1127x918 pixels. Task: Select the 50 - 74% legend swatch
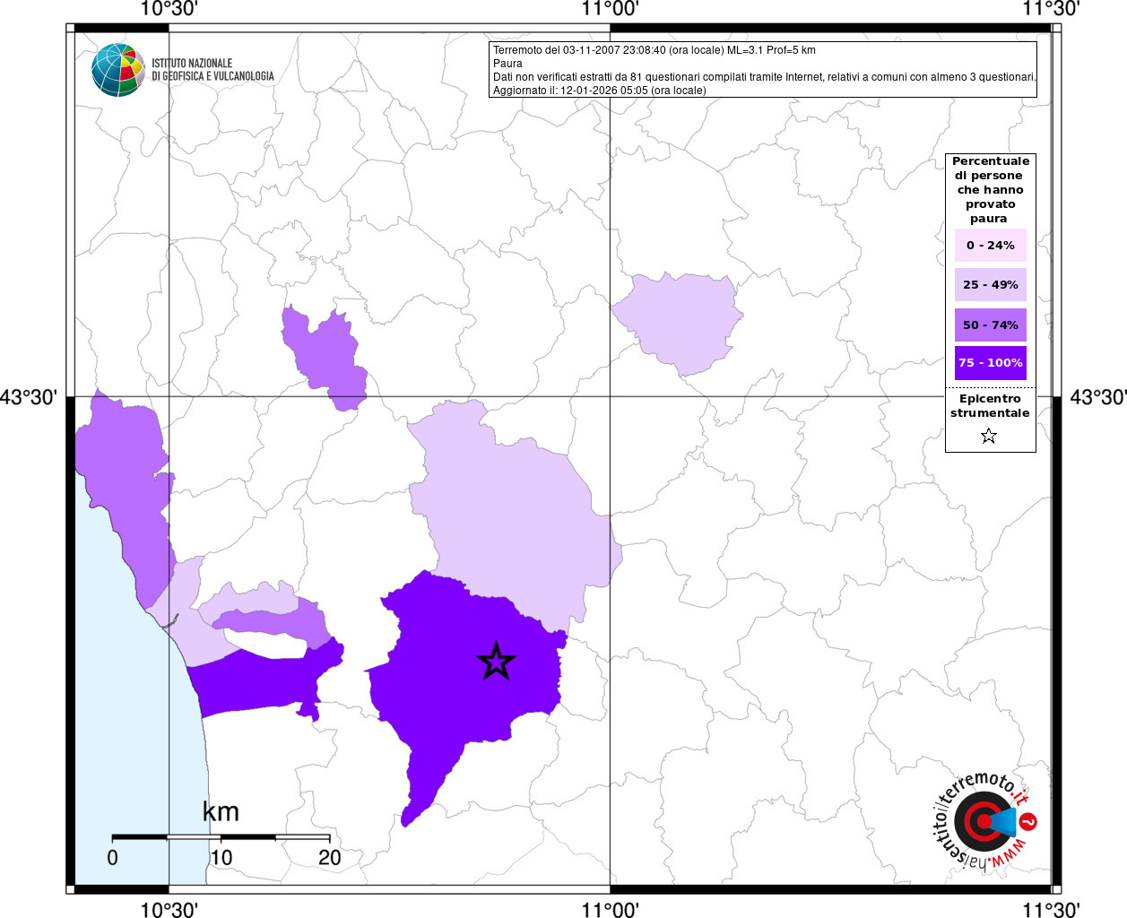point(991,325)
